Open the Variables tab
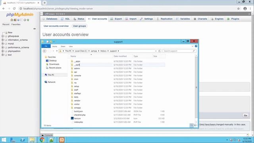 183,19
